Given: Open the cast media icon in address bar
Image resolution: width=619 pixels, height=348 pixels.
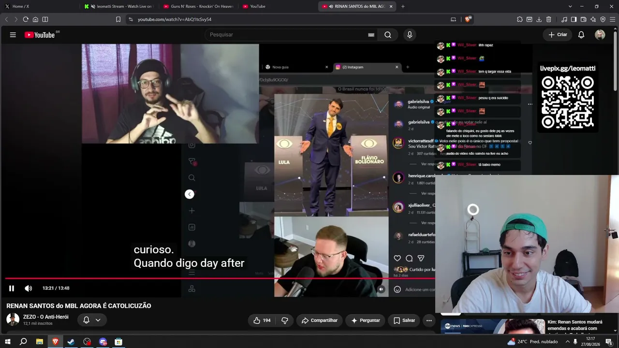Looking at the screenshot, I should pyautogui.click(x=453, y=19).
